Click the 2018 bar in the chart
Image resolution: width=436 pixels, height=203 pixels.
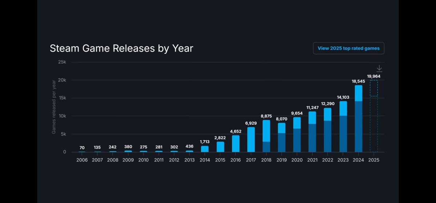pos(266,136)
